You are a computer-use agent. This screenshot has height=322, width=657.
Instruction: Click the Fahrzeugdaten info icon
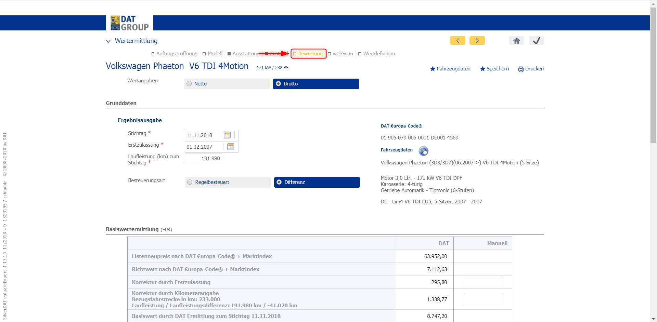(423, 151)
